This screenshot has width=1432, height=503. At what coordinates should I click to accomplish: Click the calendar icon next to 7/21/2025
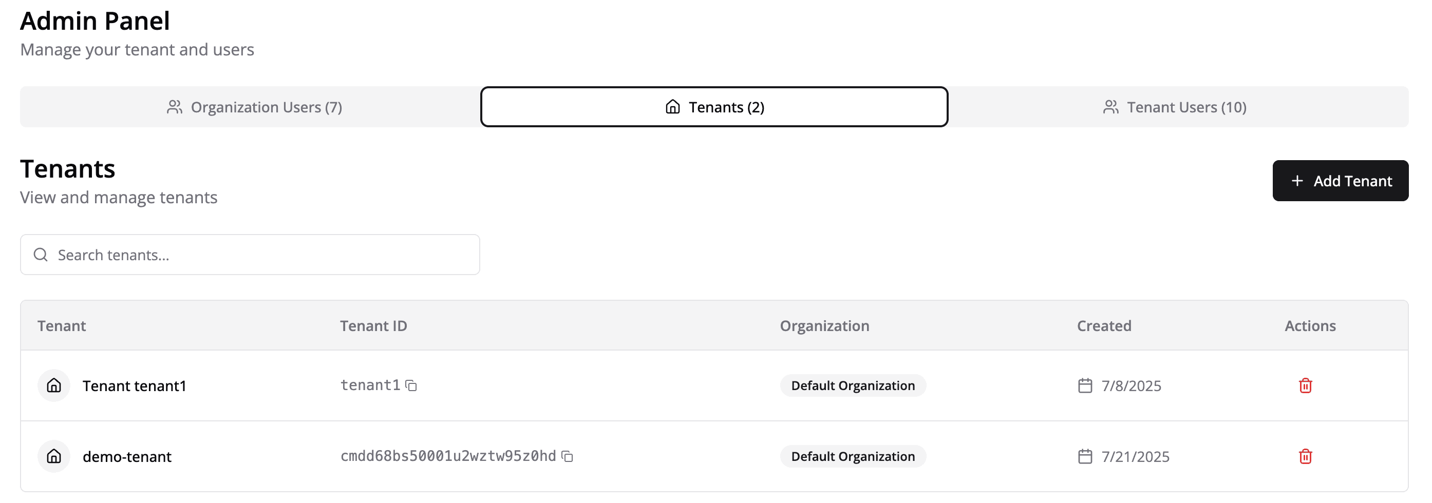point(1085,456)
